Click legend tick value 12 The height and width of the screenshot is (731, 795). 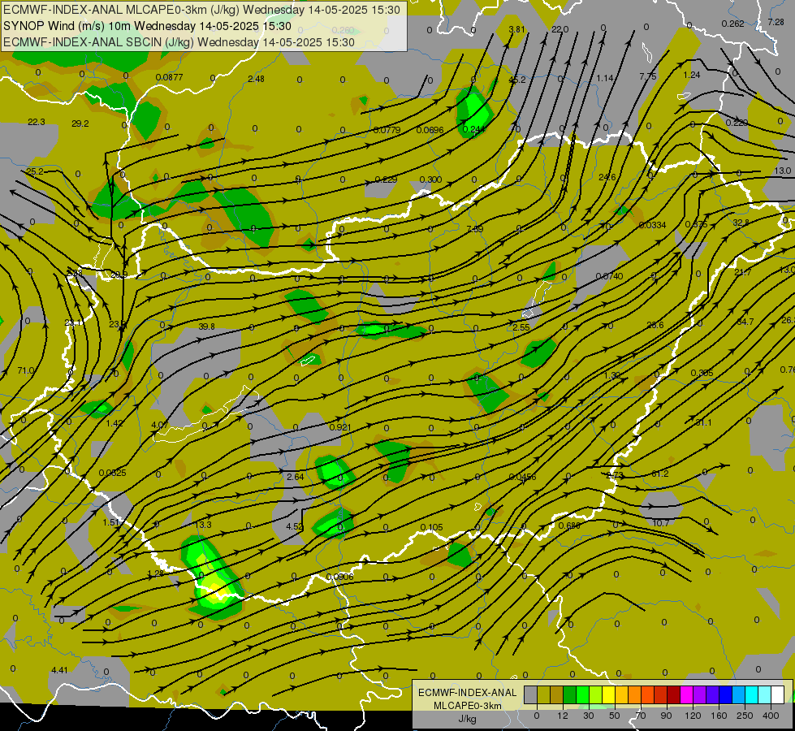click(562, 716)
